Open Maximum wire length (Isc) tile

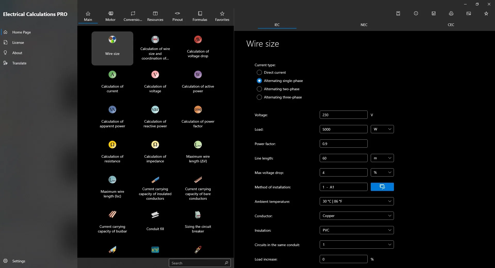112,189
